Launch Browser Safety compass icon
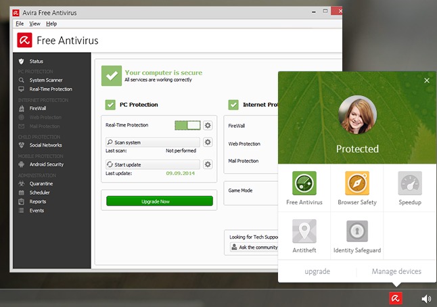The width and height of the screenshot is (437, 307). (x=357, y=183)
